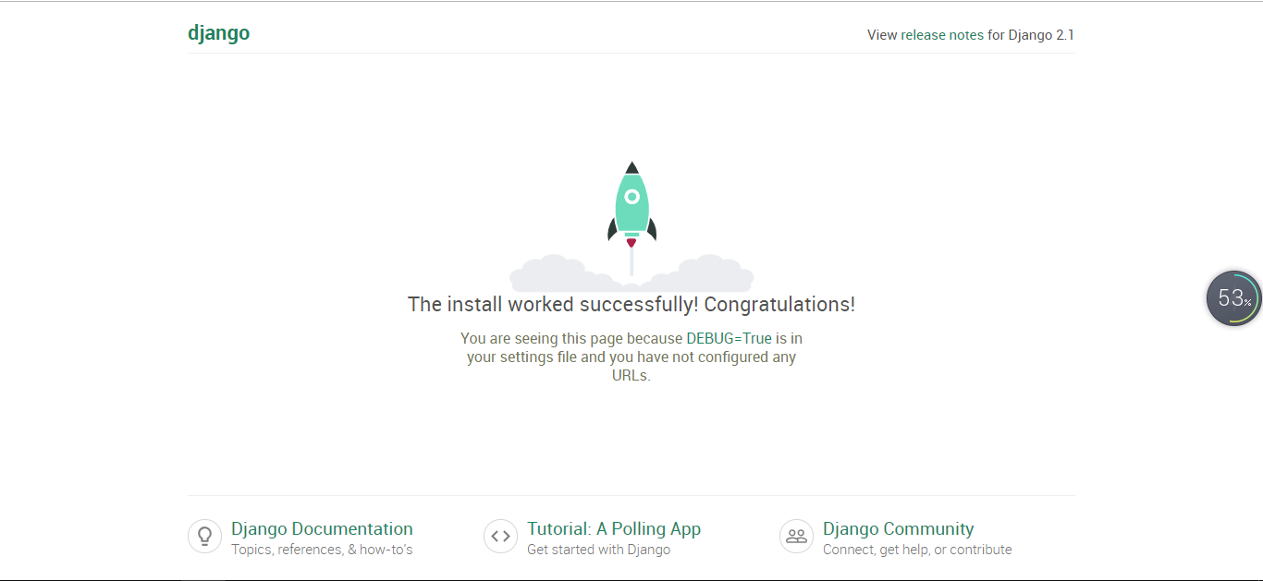Click 'Topics, references, & how-to's' text
1263x581 pixels.
(322, 550)
